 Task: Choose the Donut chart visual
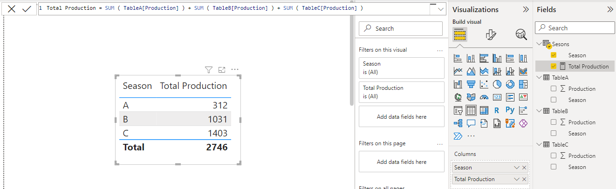[x=510, y=84]
